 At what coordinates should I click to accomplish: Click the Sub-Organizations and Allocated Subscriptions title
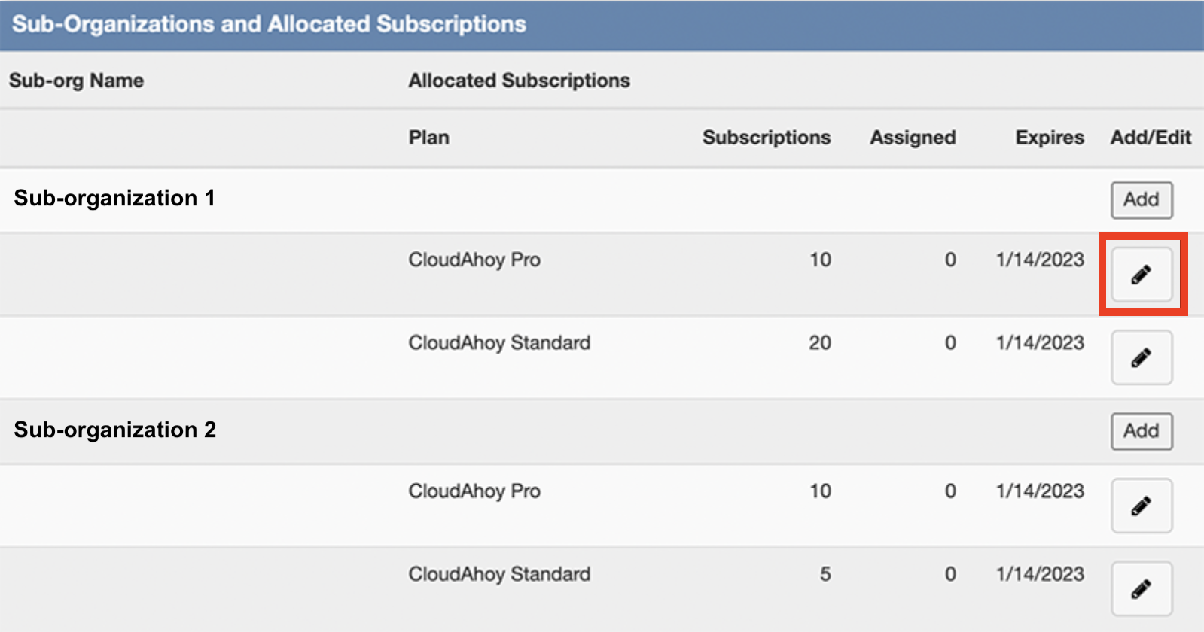[269, 24]
